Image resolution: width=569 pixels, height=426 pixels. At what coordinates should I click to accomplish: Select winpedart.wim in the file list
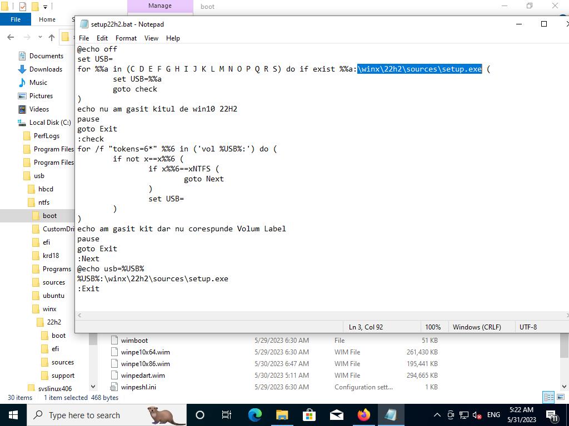coord(143,376)
